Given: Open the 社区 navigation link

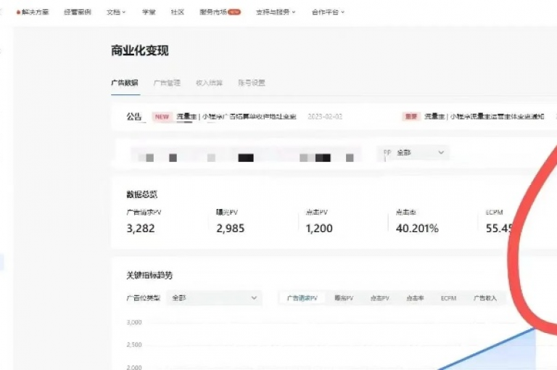Looking at the screenshot, I should [x=177, y=12].
